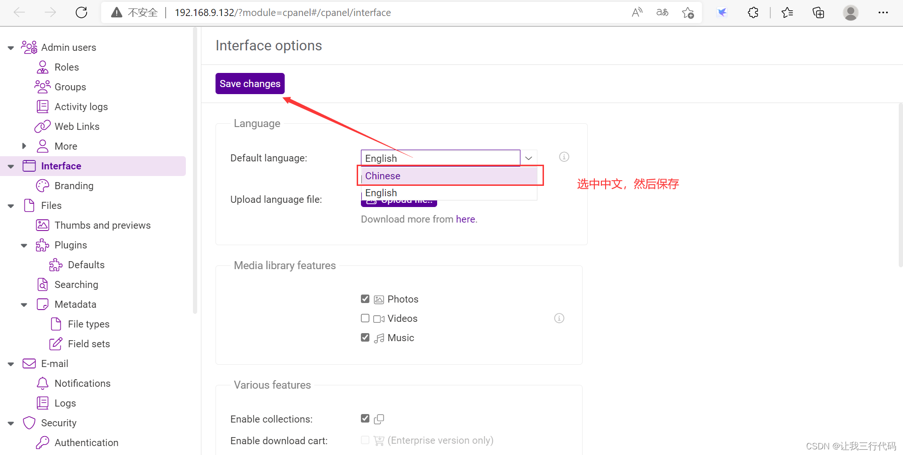Screen dimensions: 903x455
Task: Open the More sidebar item
Action: pos(66,146)
